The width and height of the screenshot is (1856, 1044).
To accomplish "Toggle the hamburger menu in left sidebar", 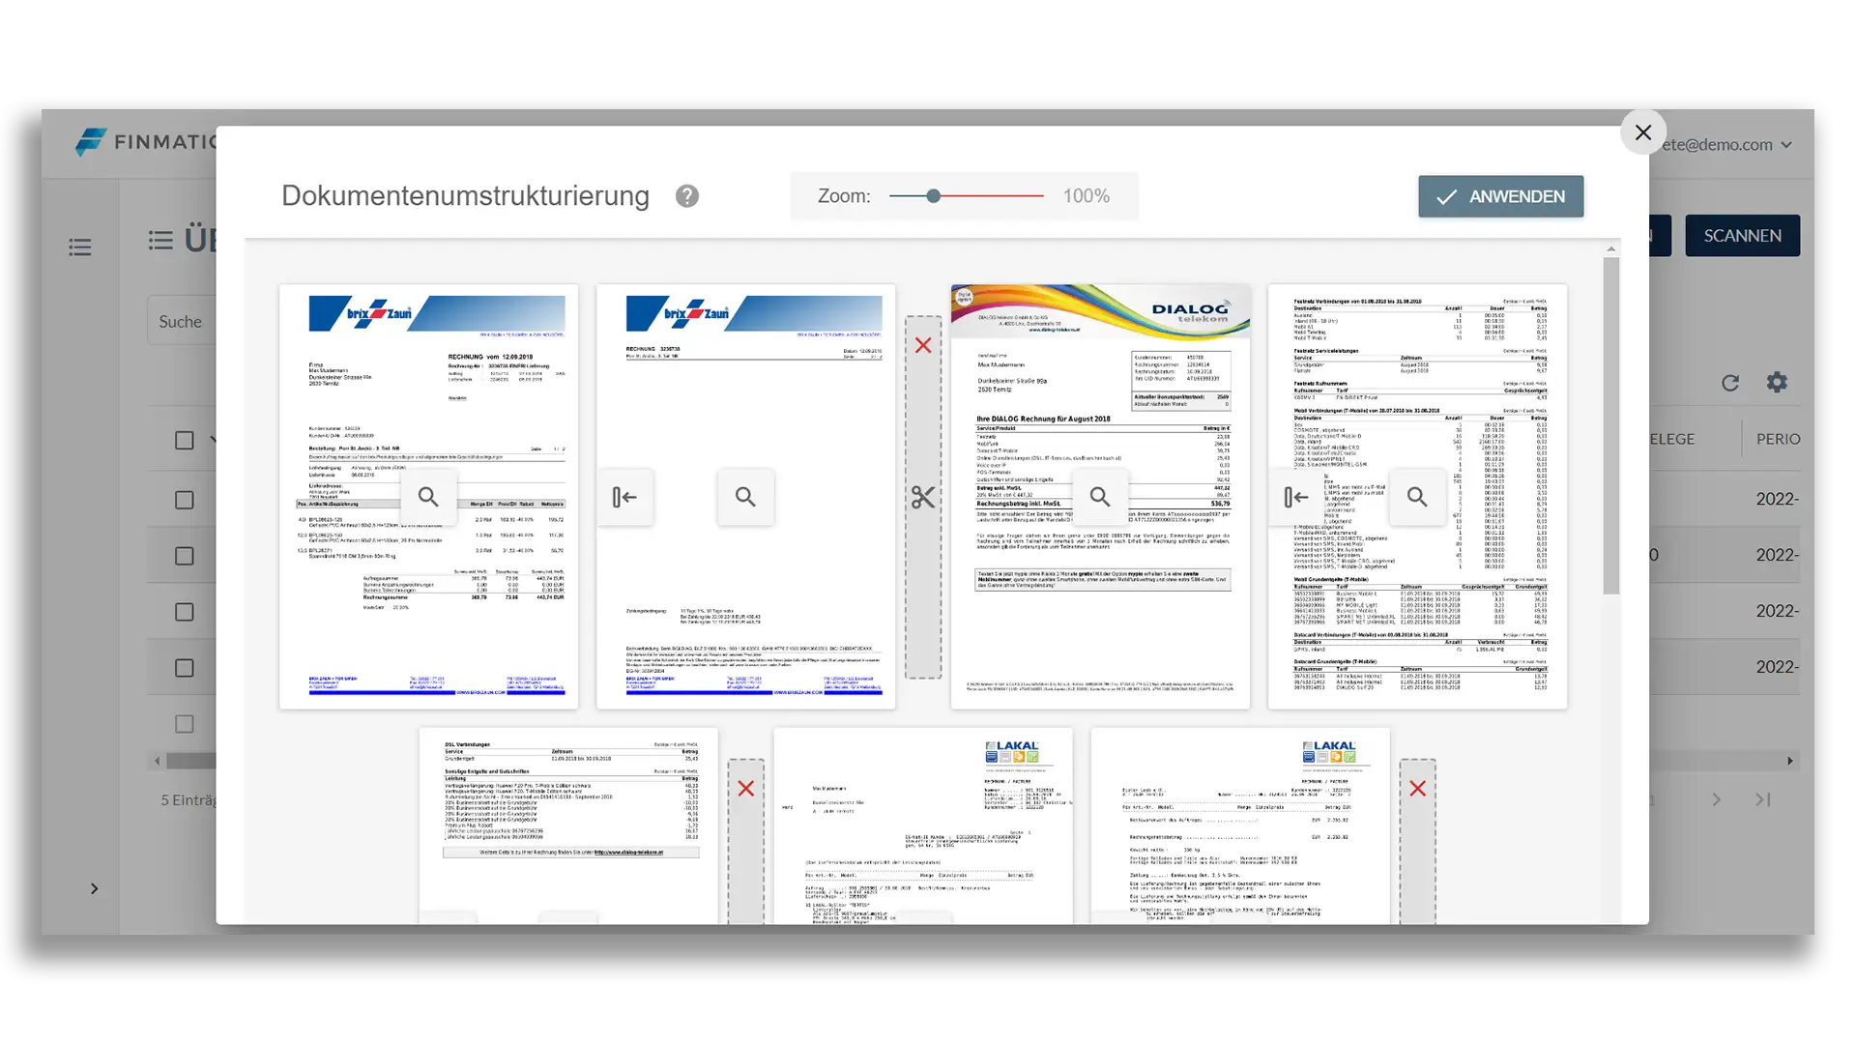I will click(80, 247).
